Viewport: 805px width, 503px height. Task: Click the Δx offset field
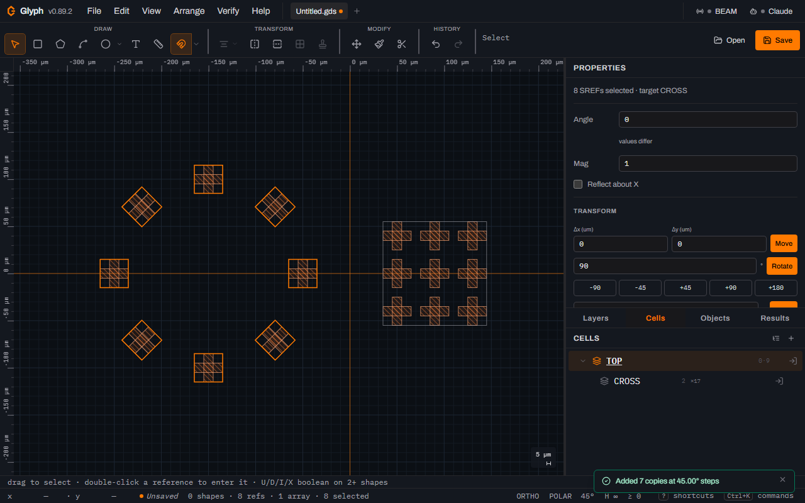pos(621,244)
